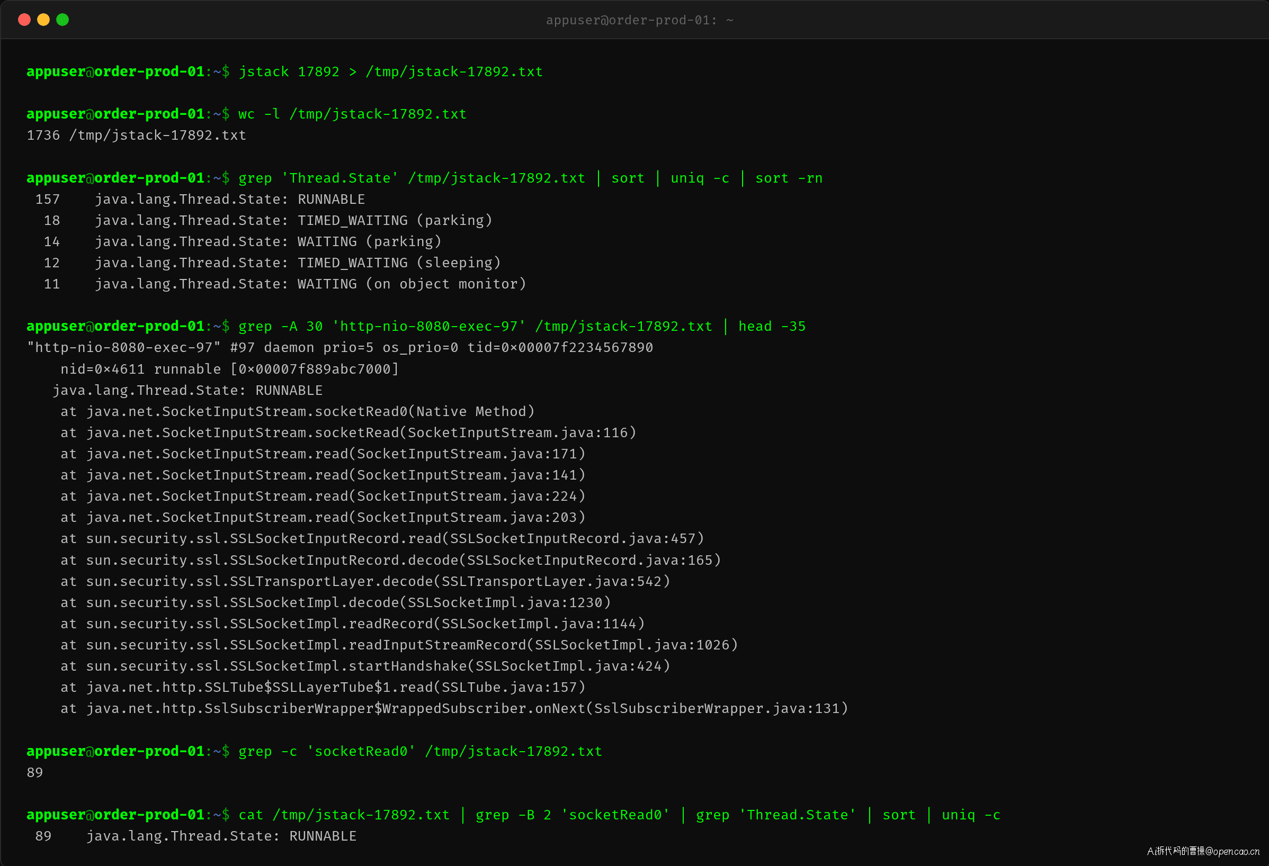This screenshot has width=1269, height=866.
Task: Click the 'jstack 17892 > /tmp/jstack-17892.txt' command
Action: (x=390, y=72)
